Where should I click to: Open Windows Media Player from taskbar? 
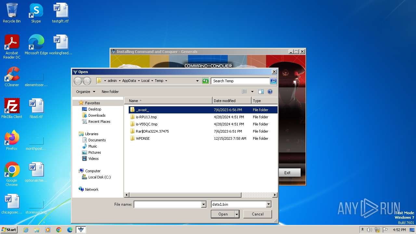coord(48,230)
